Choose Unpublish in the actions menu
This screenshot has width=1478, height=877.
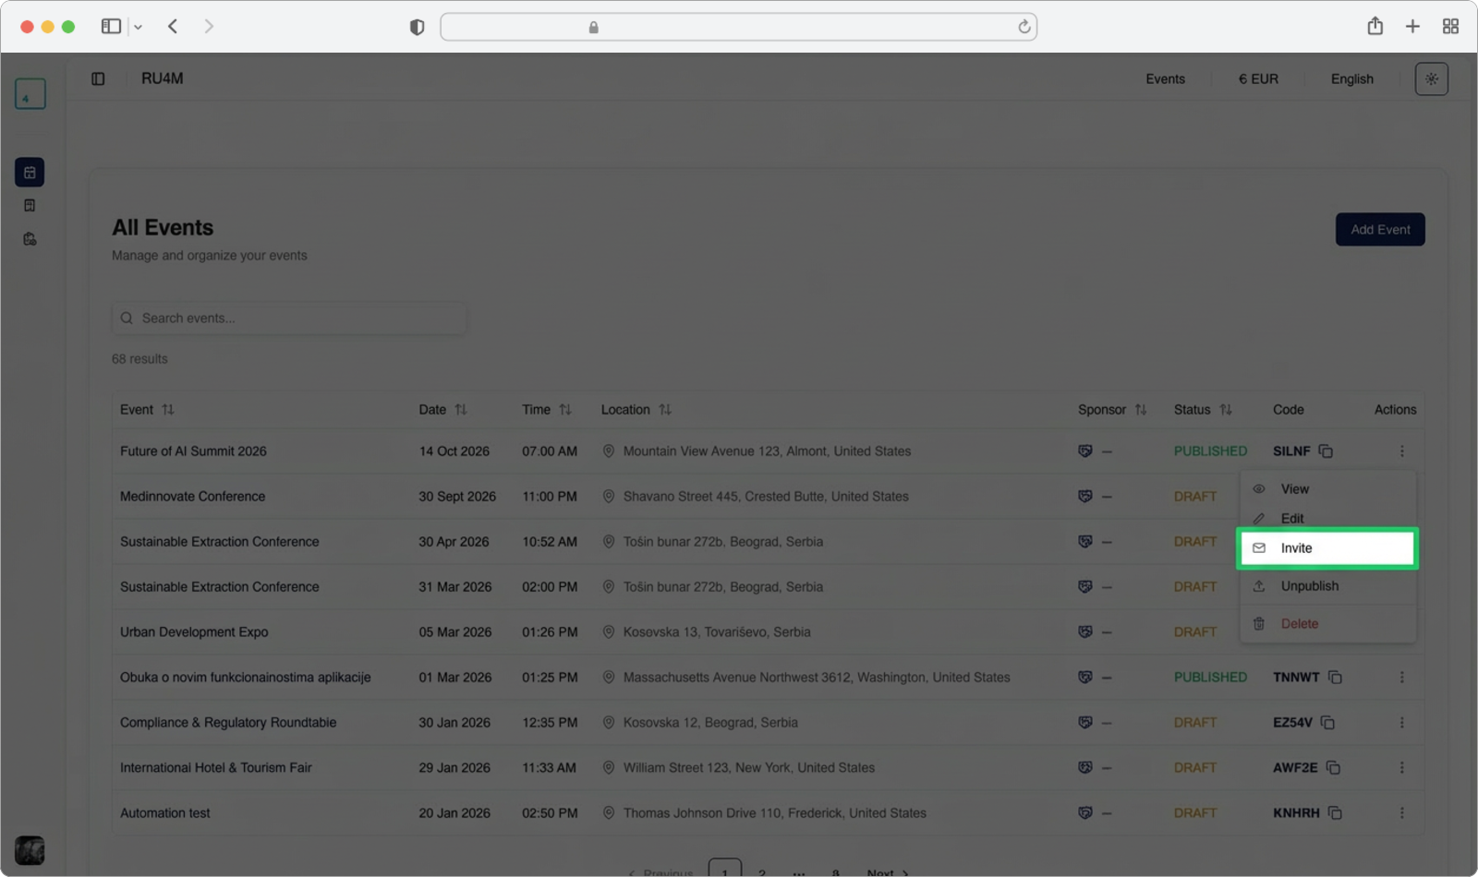click(1309, 586)
